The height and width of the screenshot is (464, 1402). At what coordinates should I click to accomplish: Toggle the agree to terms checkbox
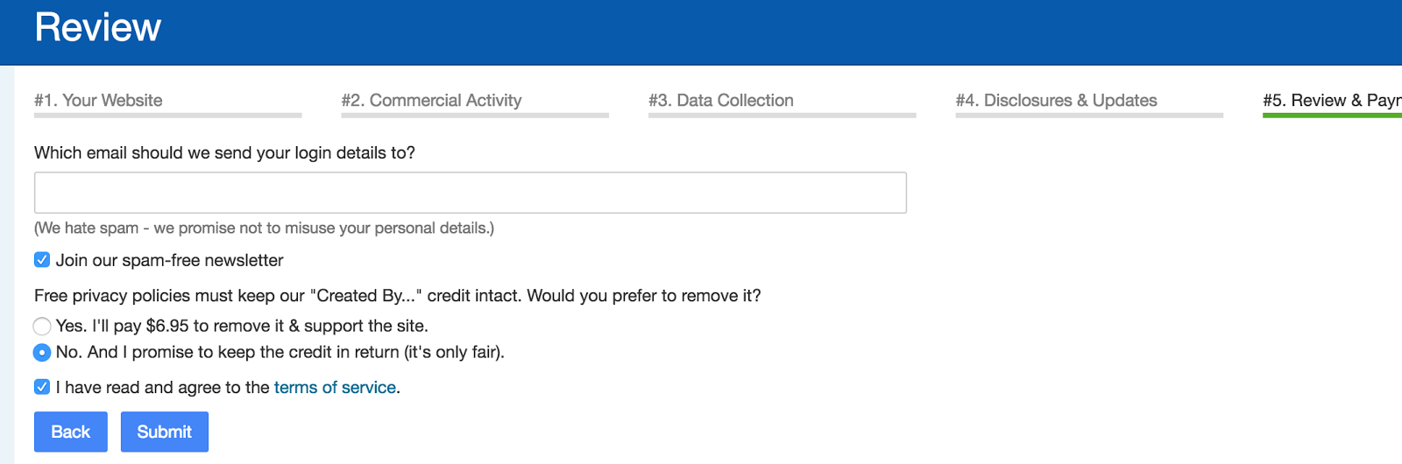(42, 387)
